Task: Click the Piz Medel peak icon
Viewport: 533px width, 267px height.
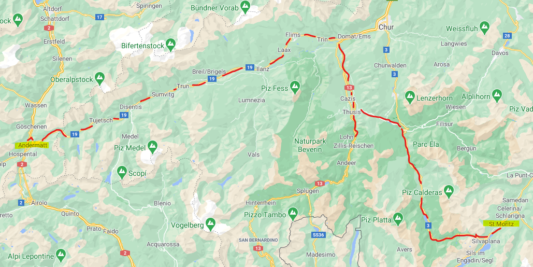Action: pos(153,146)
